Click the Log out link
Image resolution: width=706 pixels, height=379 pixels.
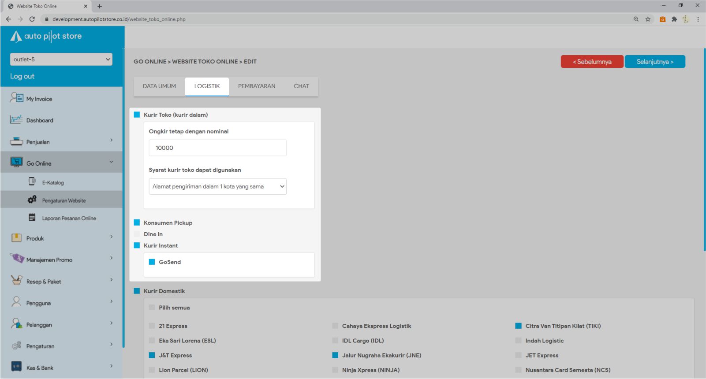(x=22, y=76)
